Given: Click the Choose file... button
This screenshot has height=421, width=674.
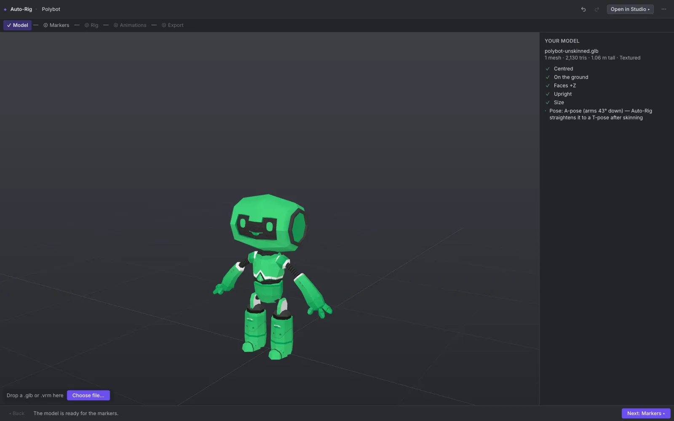Looking at the screenshot, I should (x=88, y=395).
